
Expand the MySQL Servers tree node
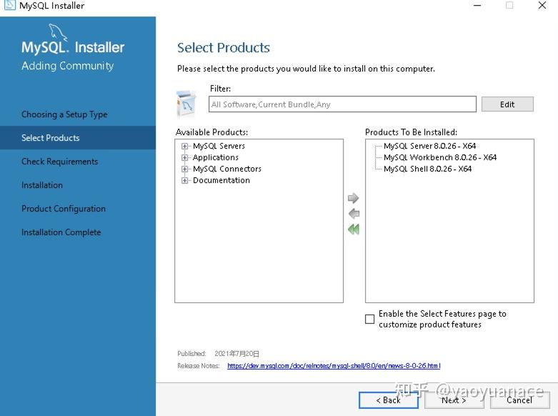(184, 146)
